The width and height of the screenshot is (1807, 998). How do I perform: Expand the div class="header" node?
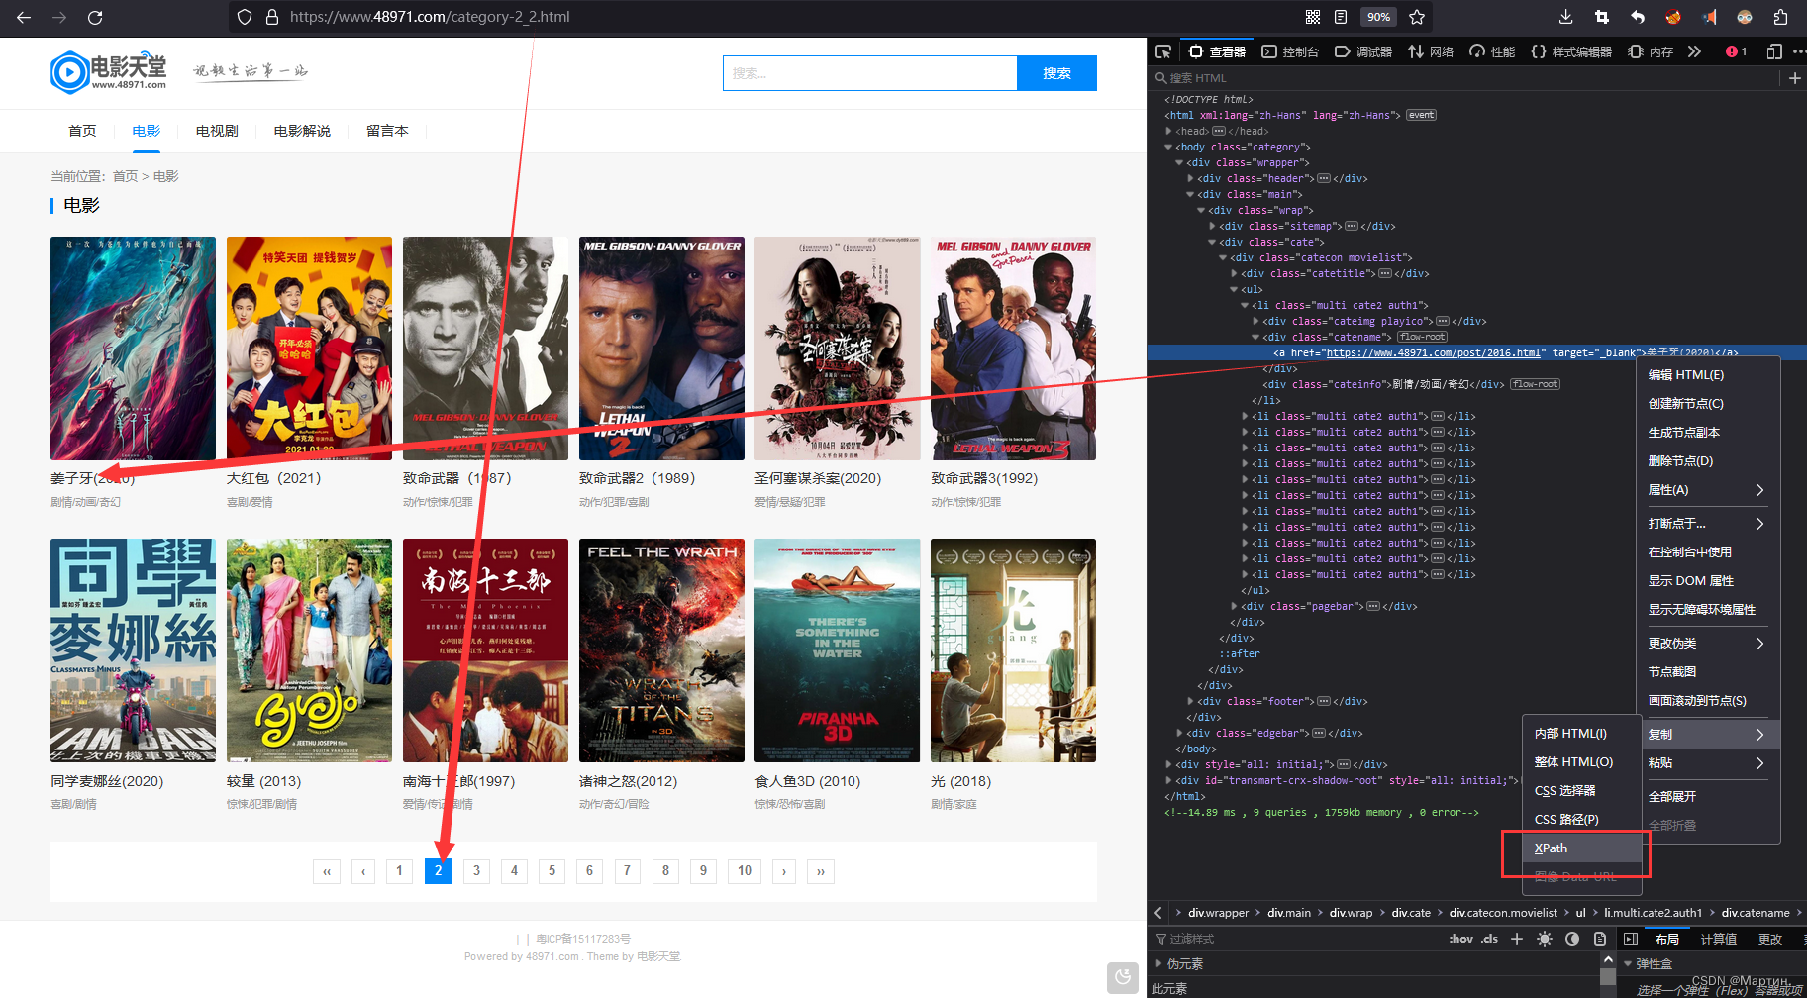pos(1190,178)
